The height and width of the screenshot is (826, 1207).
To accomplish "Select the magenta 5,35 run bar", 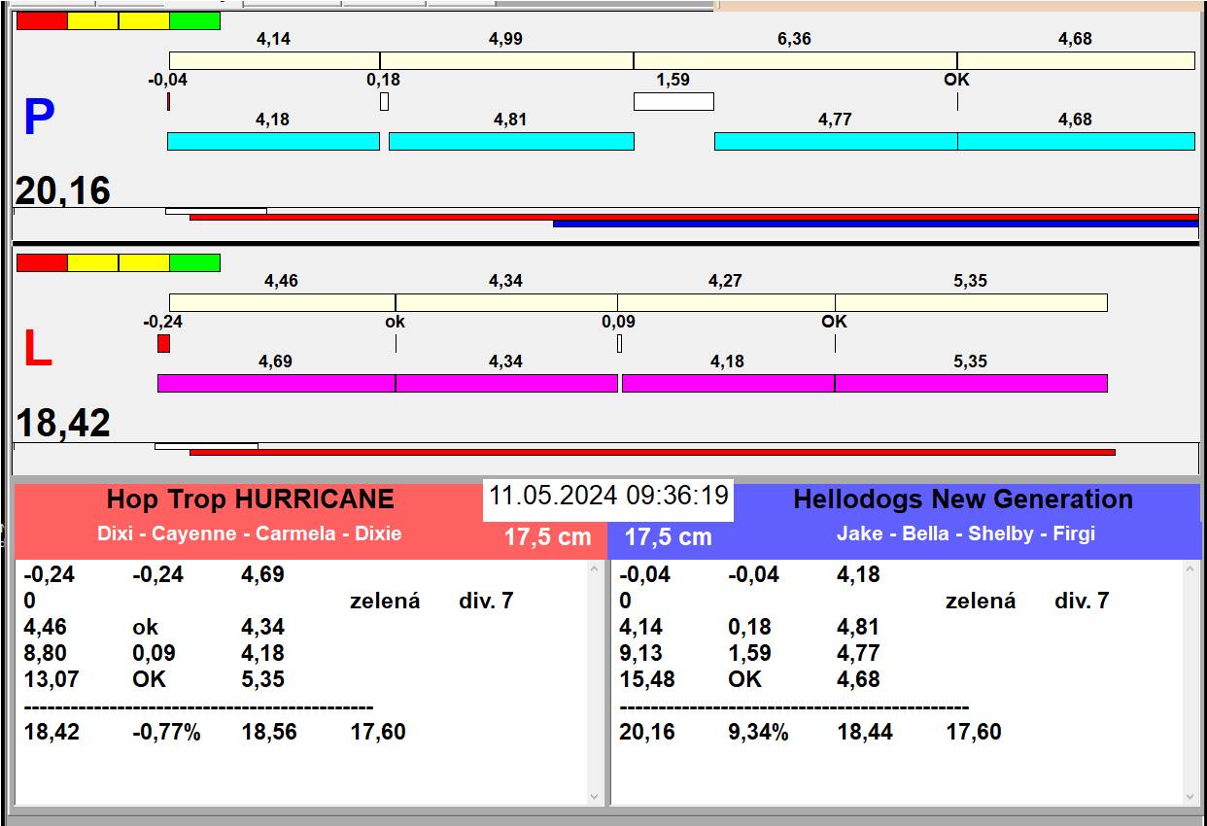I will [970, 383].
